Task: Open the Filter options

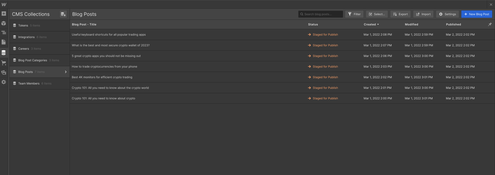Action: click(x=354, y=14)
